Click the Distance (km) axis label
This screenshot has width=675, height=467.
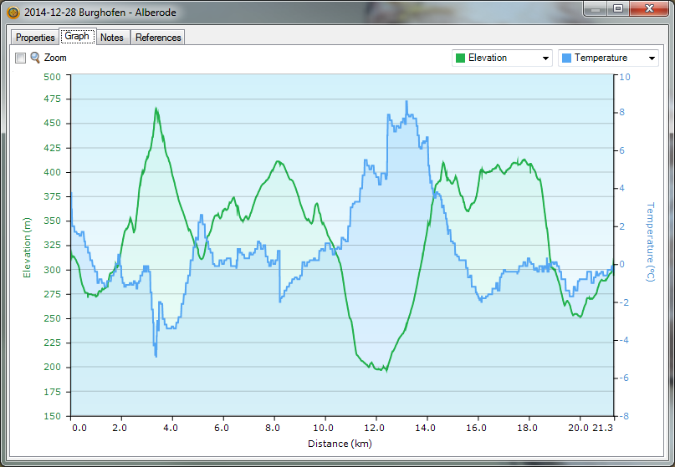pyautogui.click(x=340, y=443)
